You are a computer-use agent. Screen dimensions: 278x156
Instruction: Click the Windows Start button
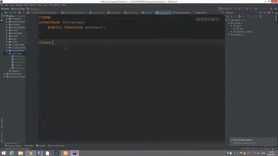tap(3, 153)
